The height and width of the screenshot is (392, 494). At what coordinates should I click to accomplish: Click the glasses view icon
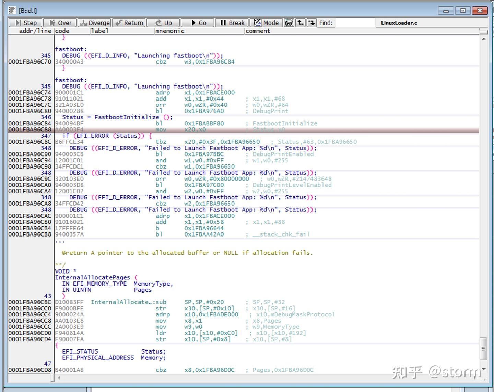pyautogui.click(x=289, y=23)
